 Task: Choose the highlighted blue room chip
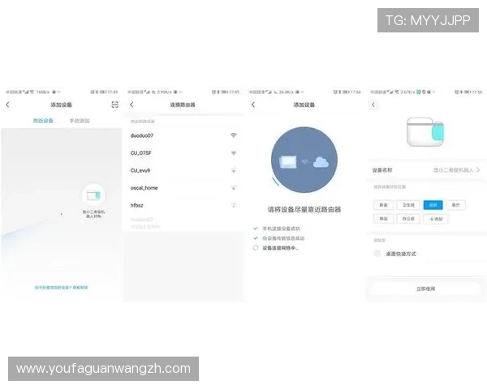[433, 205]
